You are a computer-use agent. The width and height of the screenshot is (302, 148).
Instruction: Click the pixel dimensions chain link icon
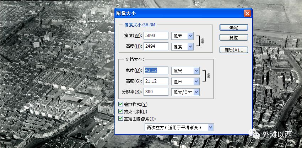click(203, 41)
